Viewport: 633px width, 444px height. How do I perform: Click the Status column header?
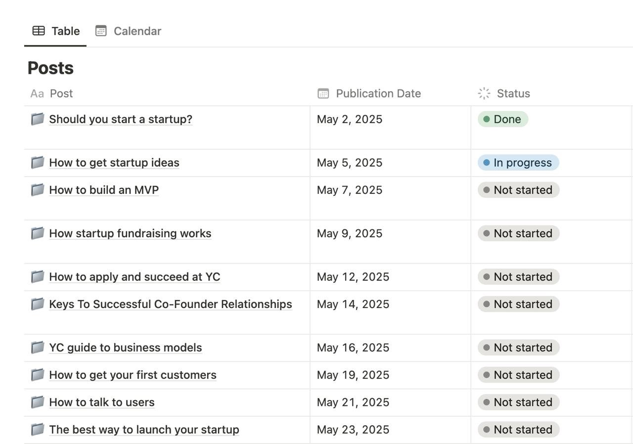pyautogui.click(x=513, y=93)
